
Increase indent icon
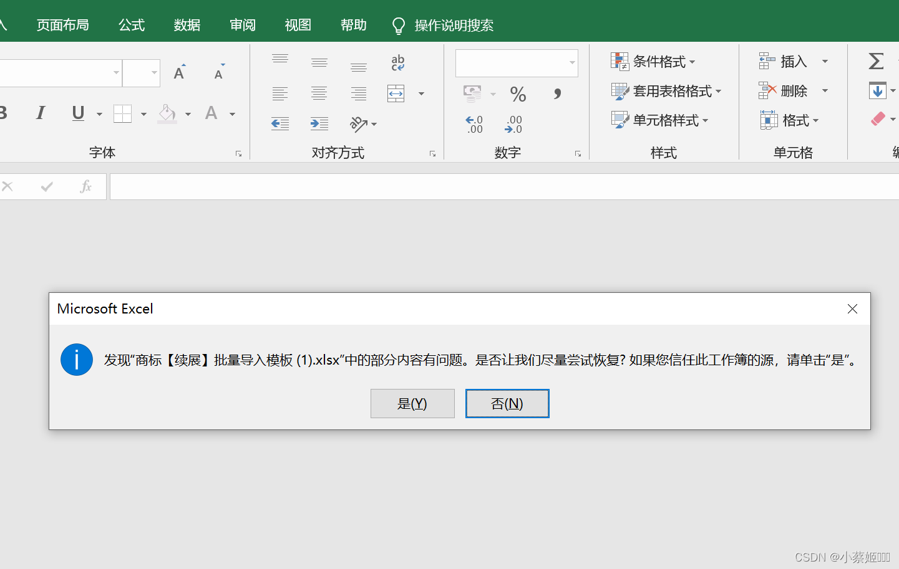(319, 123)
